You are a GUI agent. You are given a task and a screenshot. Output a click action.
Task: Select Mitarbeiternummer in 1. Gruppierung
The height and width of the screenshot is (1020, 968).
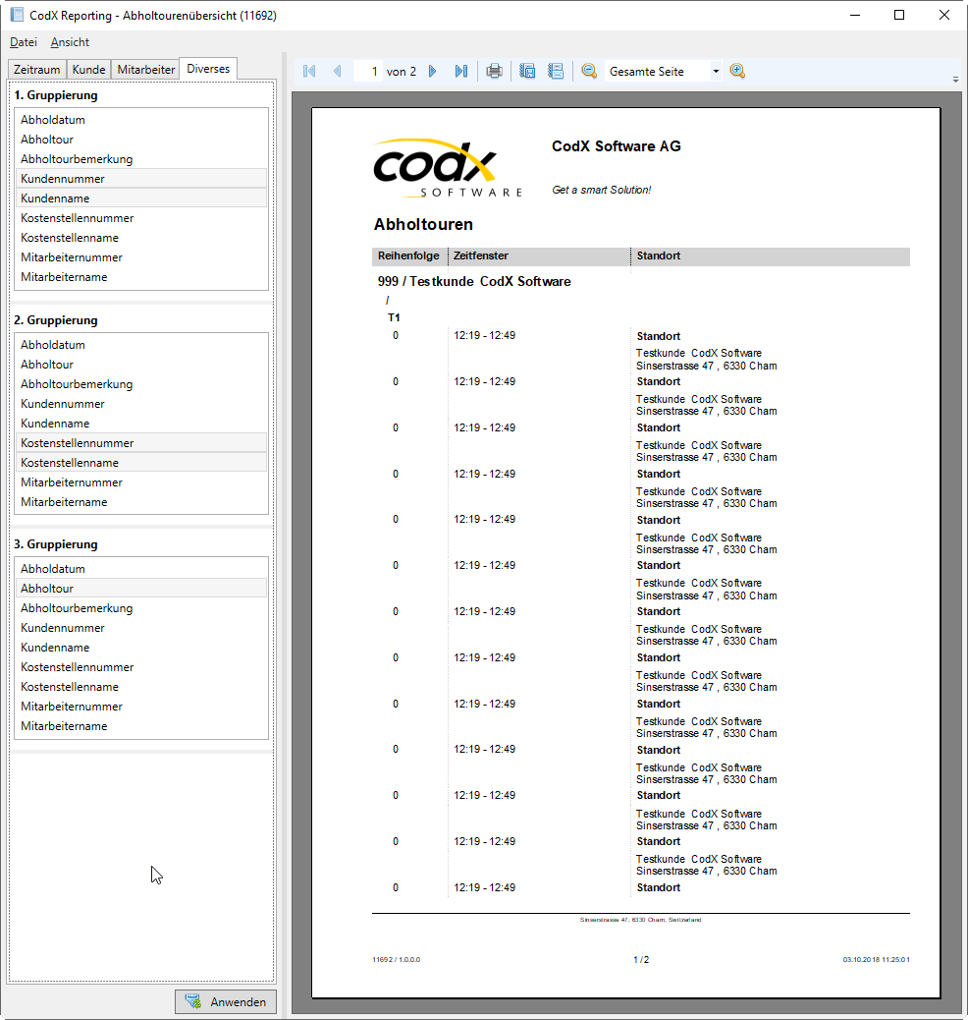[141, 256]
